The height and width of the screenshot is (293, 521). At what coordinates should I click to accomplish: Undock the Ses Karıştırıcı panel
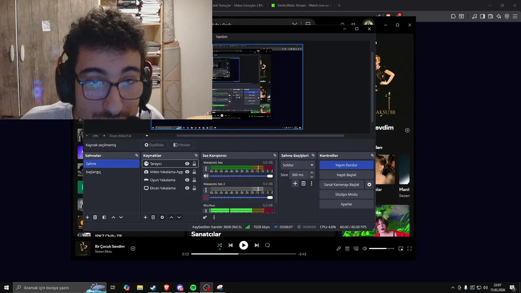(x=275, y=155)
